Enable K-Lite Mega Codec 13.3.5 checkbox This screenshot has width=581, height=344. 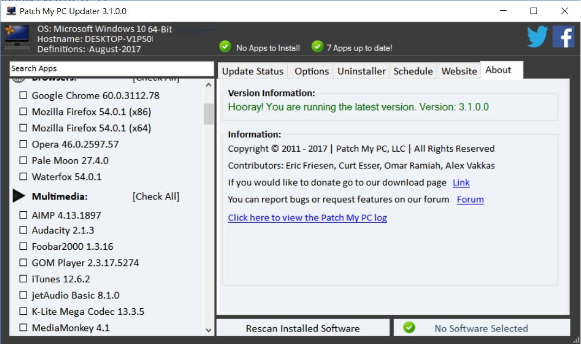pos(23,311)
